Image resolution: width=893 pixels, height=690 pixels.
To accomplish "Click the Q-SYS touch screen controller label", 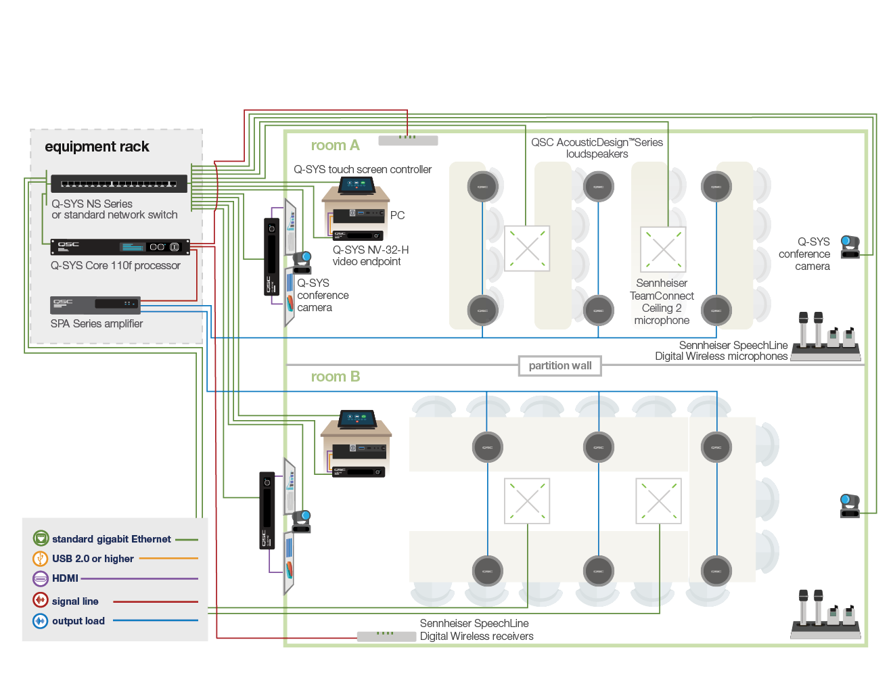I will pos(363,169).
